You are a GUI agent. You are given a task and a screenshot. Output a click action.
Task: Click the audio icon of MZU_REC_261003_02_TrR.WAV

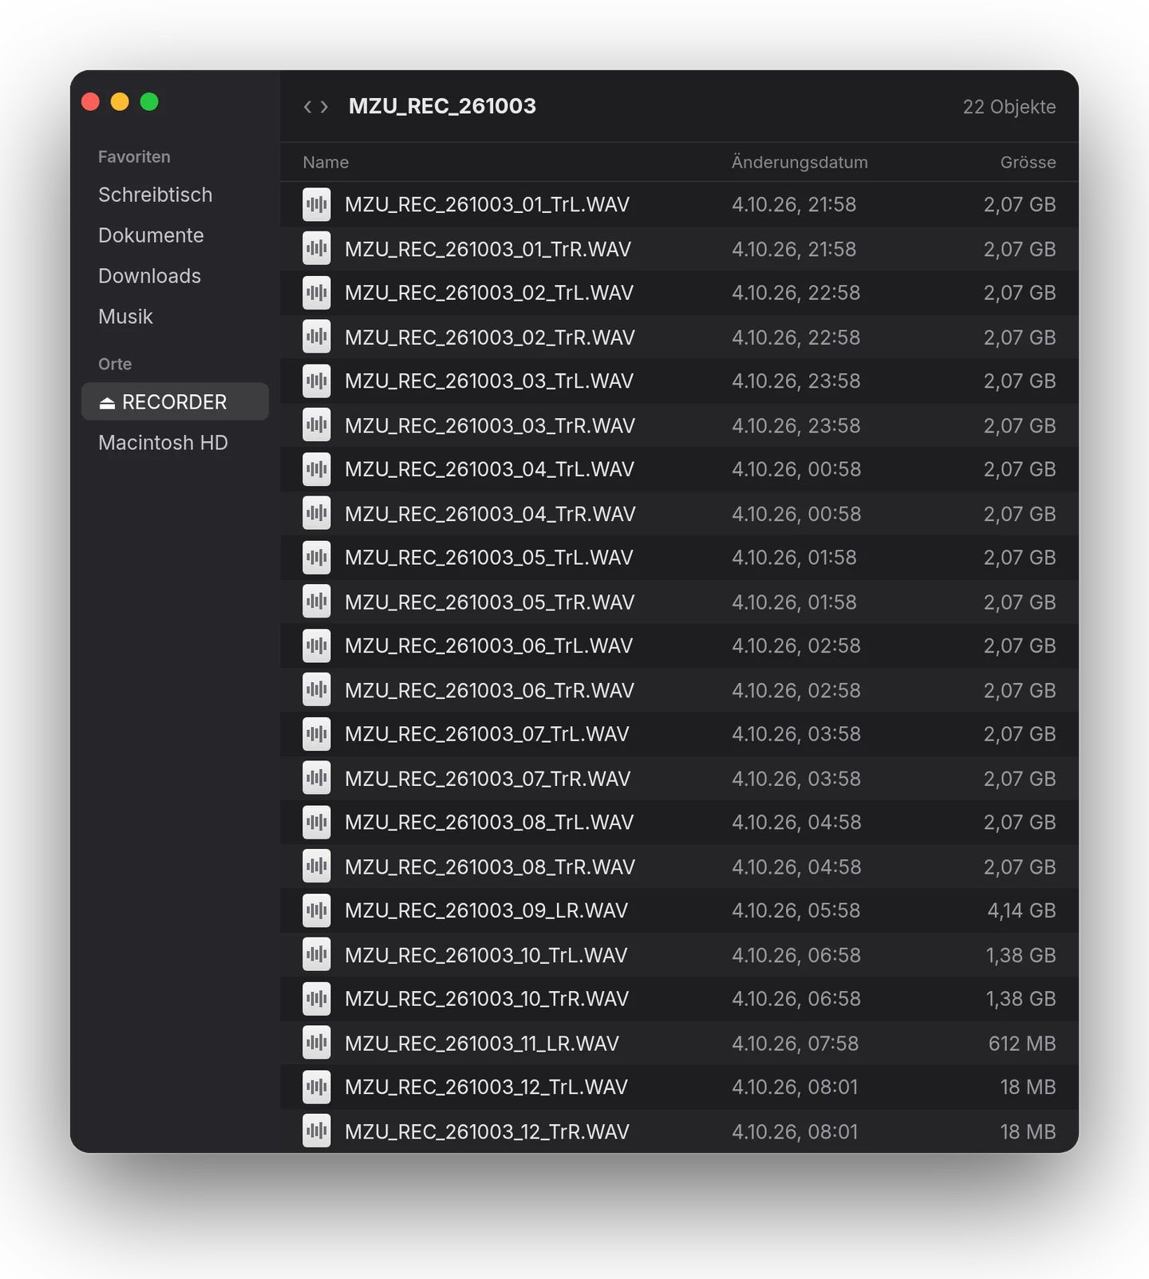317,338
